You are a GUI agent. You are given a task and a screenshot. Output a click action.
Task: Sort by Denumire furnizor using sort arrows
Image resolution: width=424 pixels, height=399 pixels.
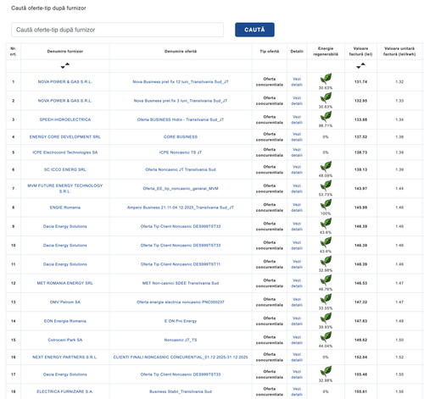tap(65, 66)
